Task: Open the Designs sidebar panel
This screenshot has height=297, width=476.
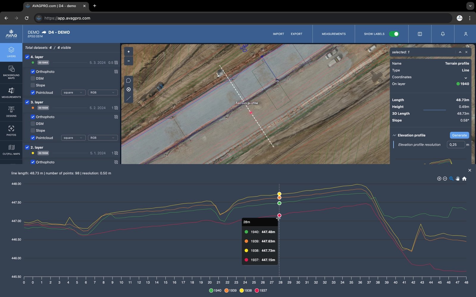Action: click(11, 112)
